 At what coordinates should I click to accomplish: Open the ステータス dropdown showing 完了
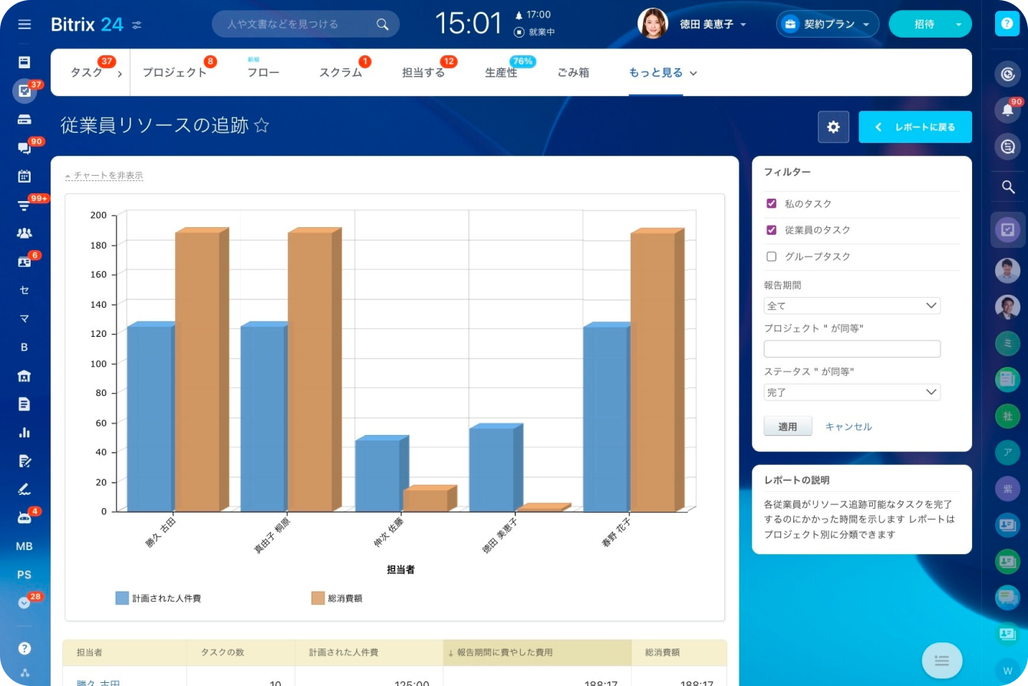pyautogui.click(x=852, y=392)
